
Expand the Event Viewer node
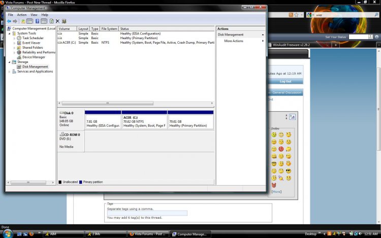click(x=14, y=43)
